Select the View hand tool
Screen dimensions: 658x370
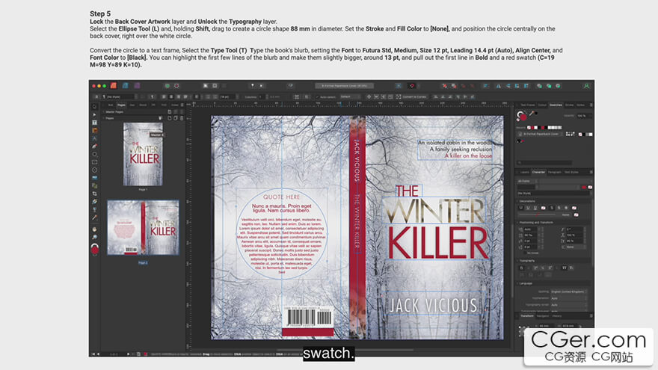pyautogui.click(x=94, y=229)
